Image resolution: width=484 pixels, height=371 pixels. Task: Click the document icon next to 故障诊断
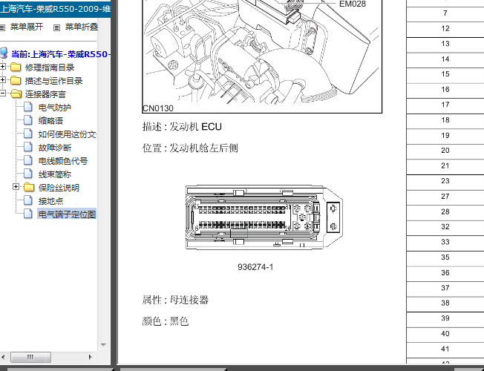tap(28, 147)
